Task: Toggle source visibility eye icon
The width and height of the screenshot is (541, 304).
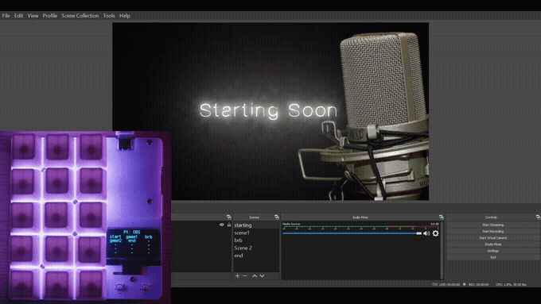Action: (x=221, y=225)
